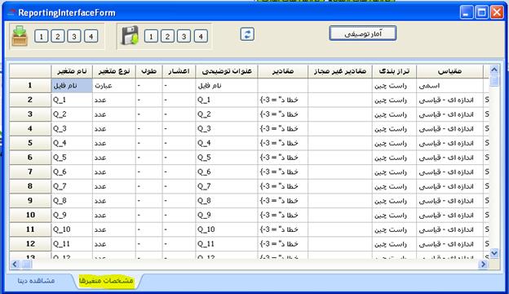Select the Q_7 variable name cell
Viewport: 509px width, 294px height.
pyautogui.click(x=72, y=186)
